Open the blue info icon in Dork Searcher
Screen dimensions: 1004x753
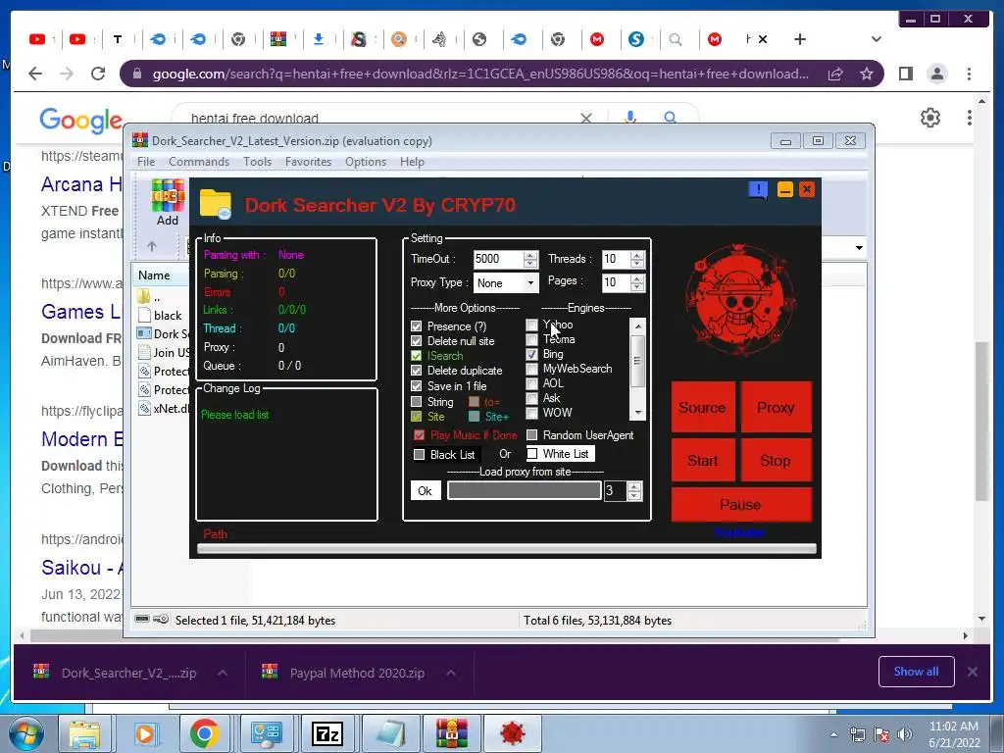tap(758, 190)
